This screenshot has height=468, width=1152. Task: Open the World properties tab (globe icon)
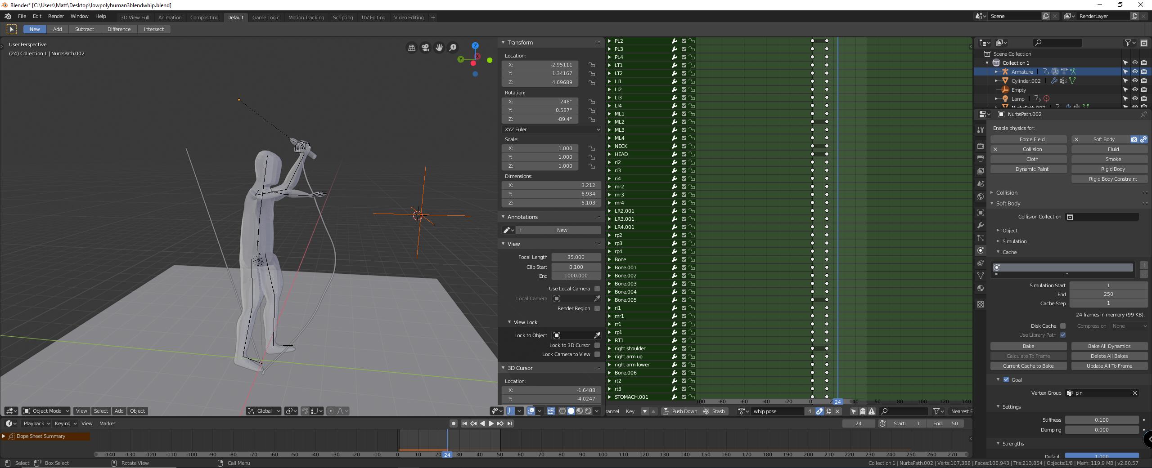[981, 196]
